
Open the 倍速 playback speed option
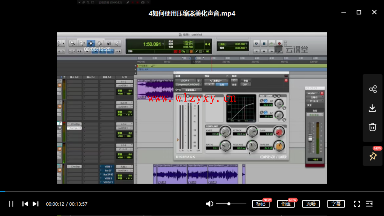tap(286, 204)
